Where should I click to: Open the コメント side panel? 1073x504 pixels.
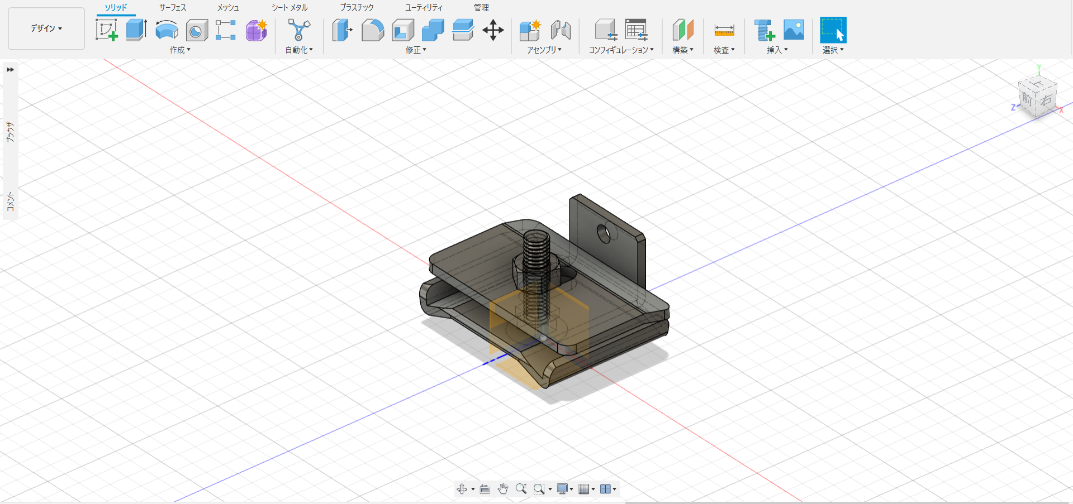tap(10, 201)
